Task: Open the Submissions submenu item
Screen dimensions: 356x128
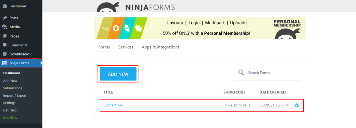Action: tap(12, 88)
